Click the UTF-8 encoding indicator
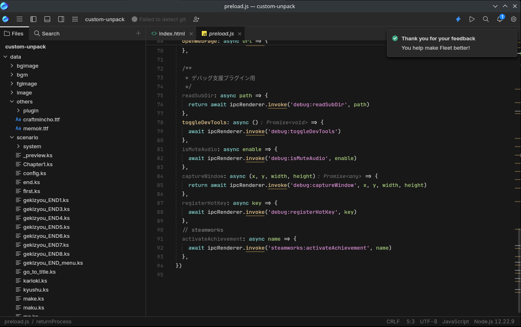Viewport: 521px width, 327px height. 428,321
